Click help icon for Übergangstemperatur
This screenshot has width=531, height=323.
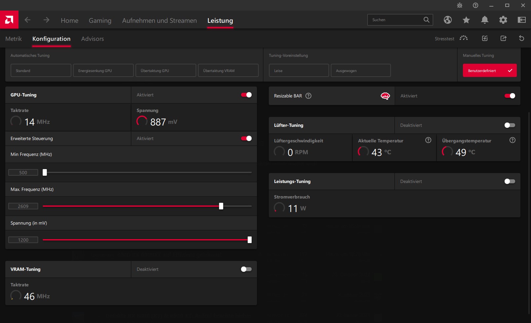point(513,140)
